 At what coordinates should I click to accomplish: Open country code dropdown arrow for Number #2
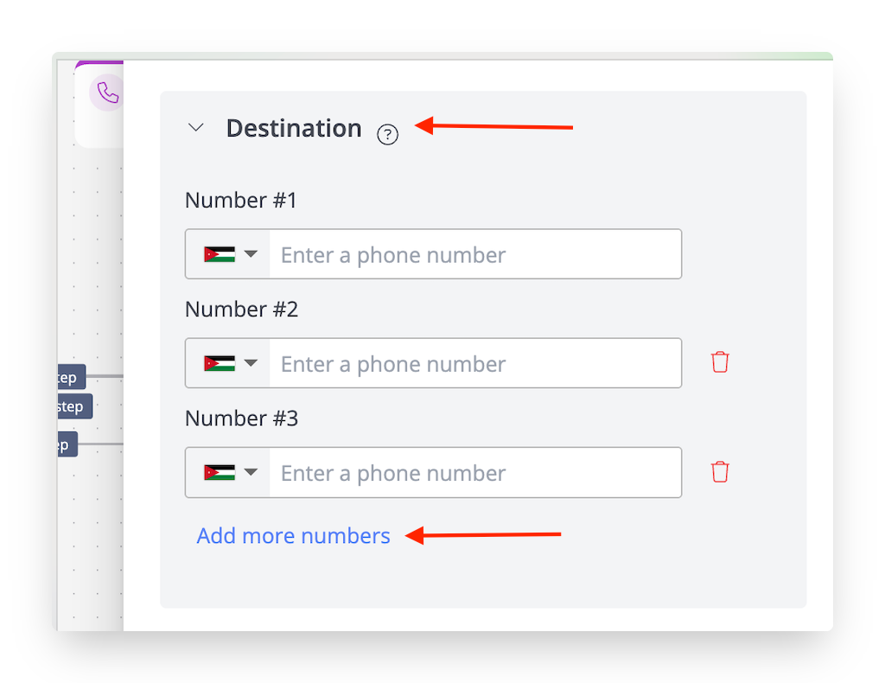(x=251, y=363)
